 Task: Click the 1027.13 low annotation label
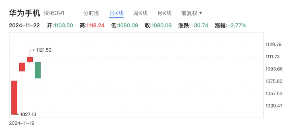click(x=28, y=115)
